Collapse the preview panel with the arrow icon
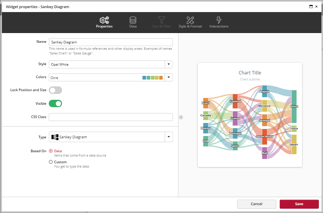The height and width of the screenshot is (213, 323). 181,117
